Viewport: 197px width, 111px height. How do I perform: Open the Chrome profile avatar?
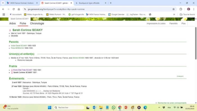pos(189,9)
